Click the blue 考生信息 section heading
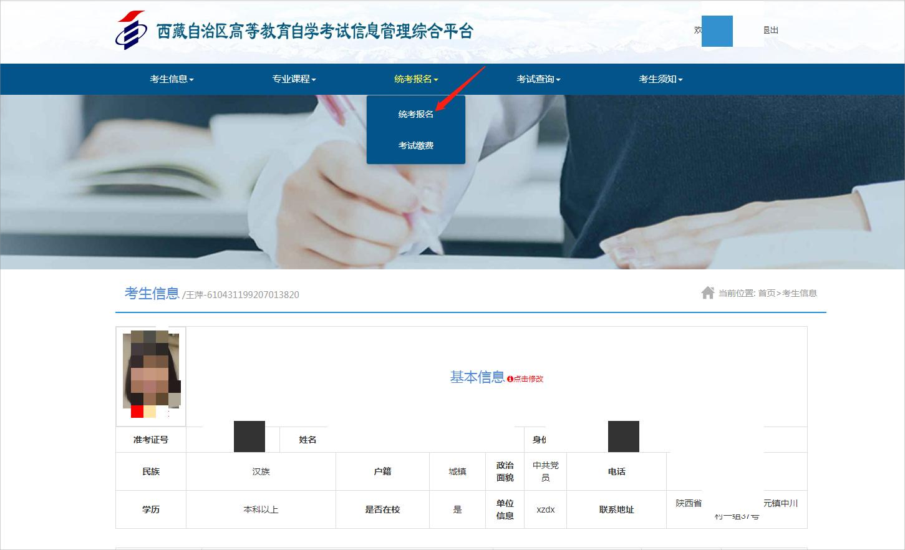Screen dimensions: 905x550 coord(152,293)
